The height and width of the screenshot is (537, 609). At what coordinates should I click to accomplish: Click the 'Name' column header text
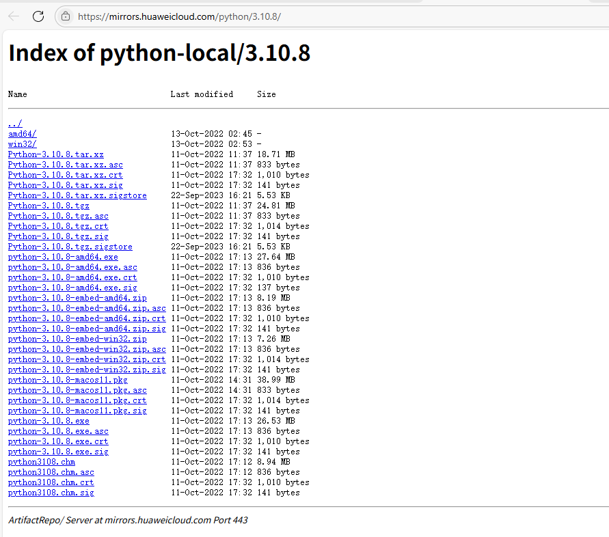click(18, 94)
